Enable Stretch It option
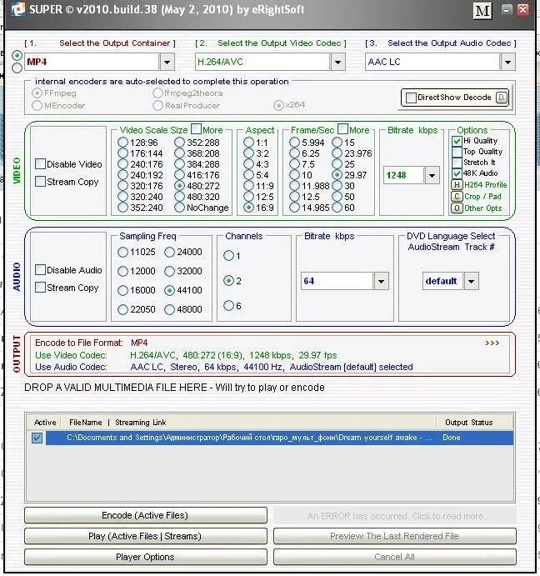 [457, 163]
